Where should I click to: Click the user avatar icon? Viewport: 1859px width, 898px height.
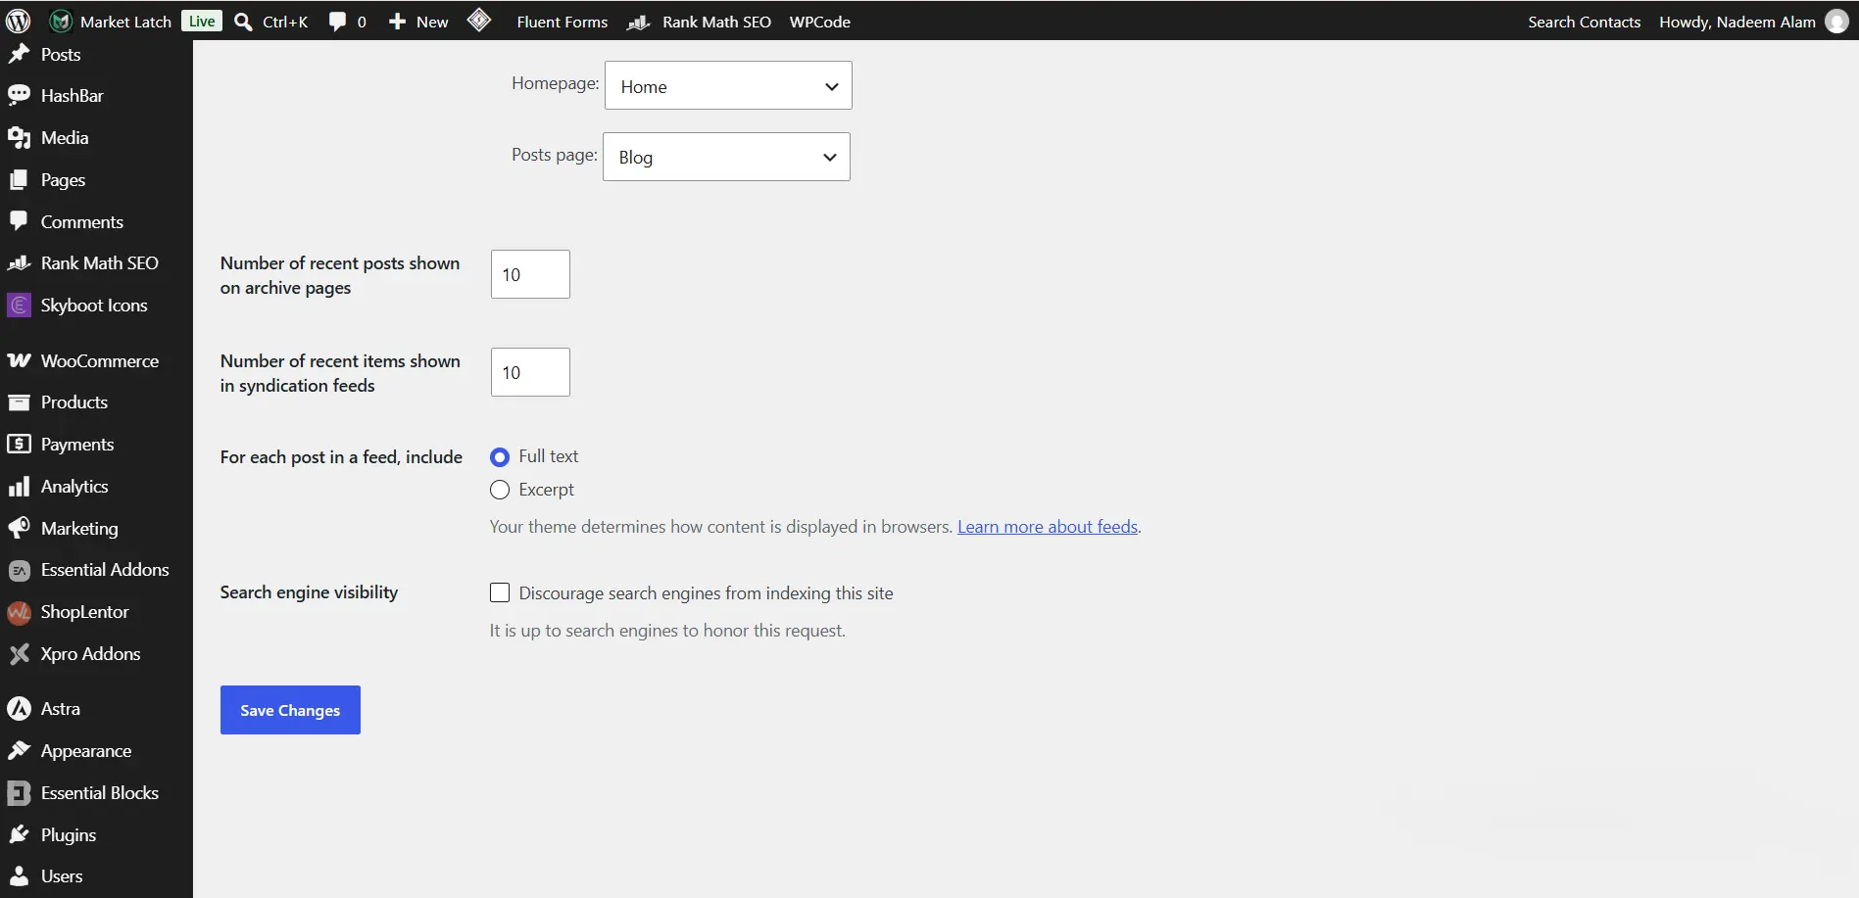pyautogui.click(x=1836, y=22)
